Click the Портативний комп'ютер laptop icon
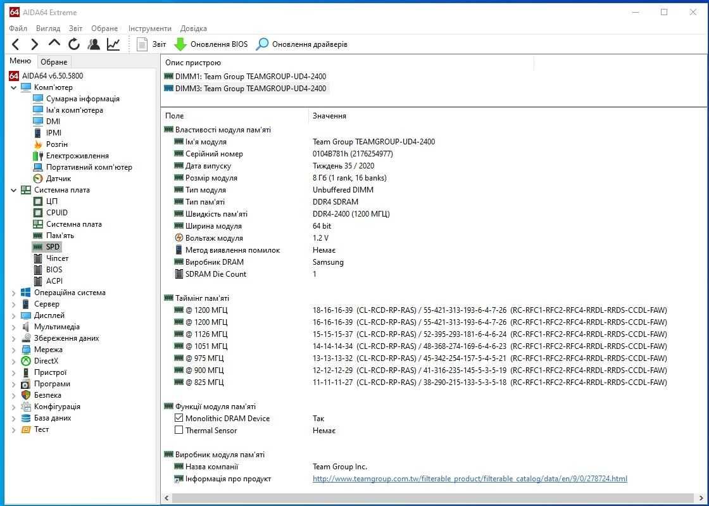709x506 pixels. click(38, 167)
